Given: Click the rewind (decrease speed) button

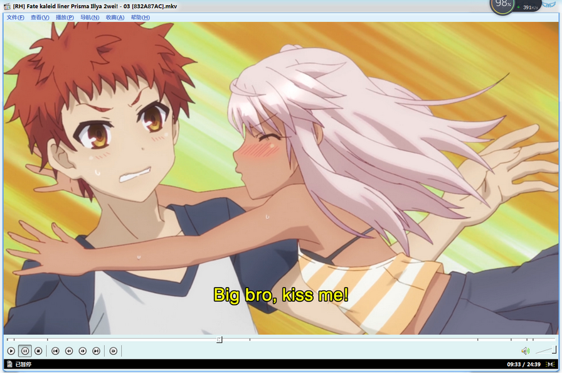Looking at the screenshot, I should tap(69, 351).
